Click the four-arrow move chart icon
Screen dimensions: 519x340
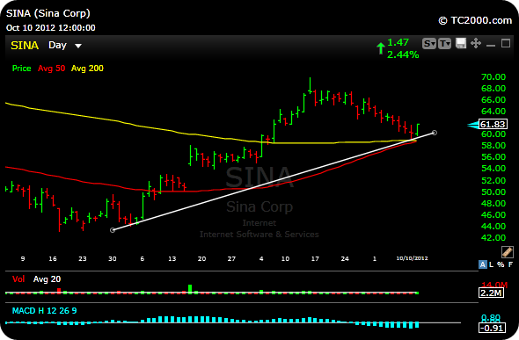[476, 43]
